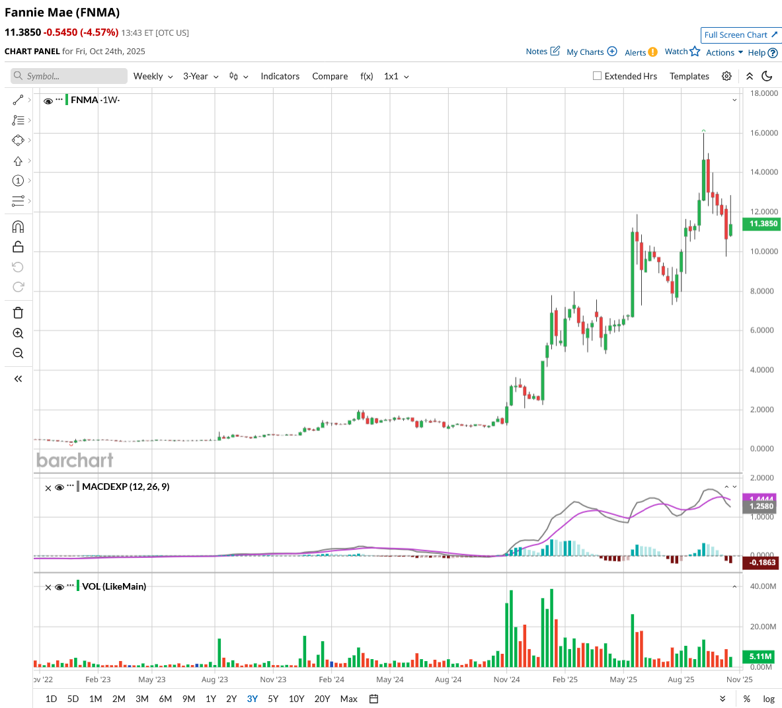Open Full Screen Chart

tap(740, 35)
